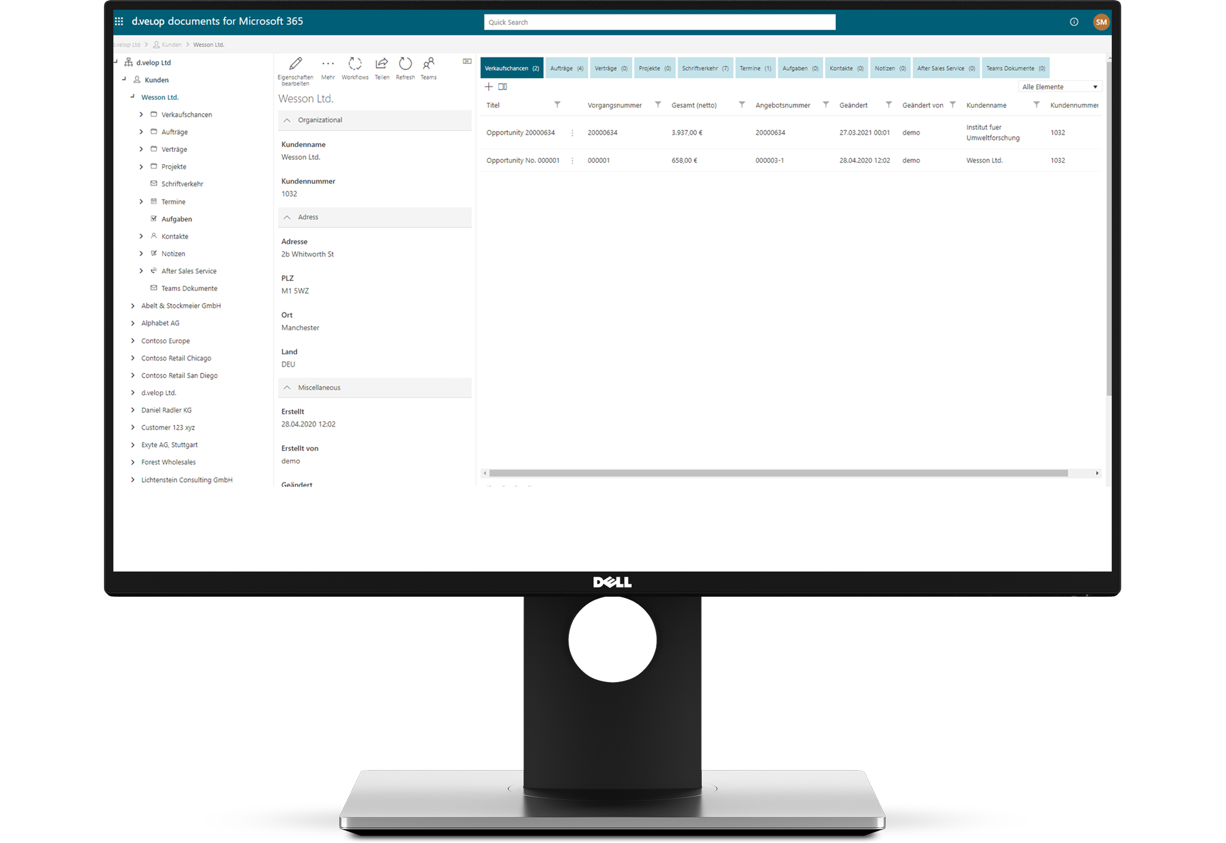Select Schriftverkehr in the tree

pos(182,184)
